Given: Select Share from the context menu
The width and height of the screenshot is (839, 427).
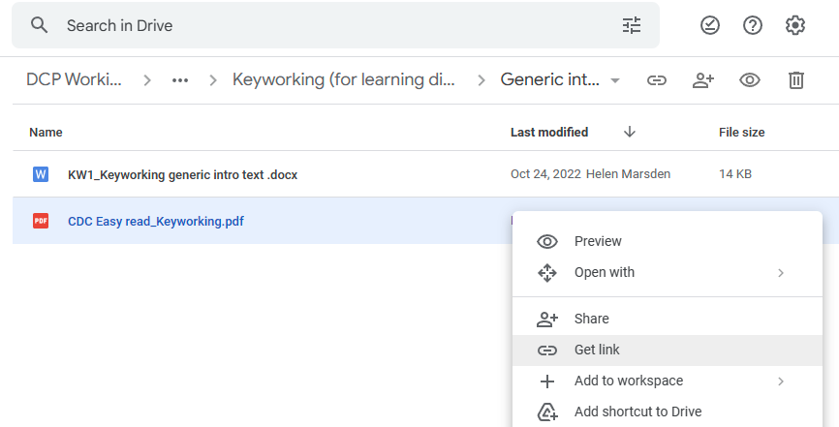Looking at the screenshot, I should 591,319.
